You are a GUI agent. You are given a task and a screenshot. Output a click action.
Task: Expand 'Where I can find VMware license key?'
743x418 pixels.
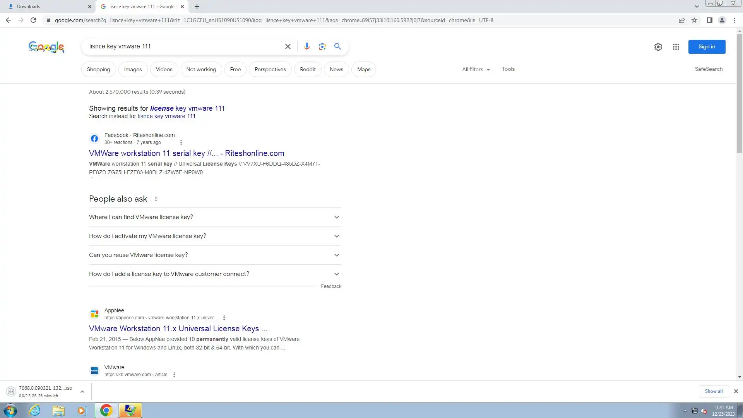215,217
